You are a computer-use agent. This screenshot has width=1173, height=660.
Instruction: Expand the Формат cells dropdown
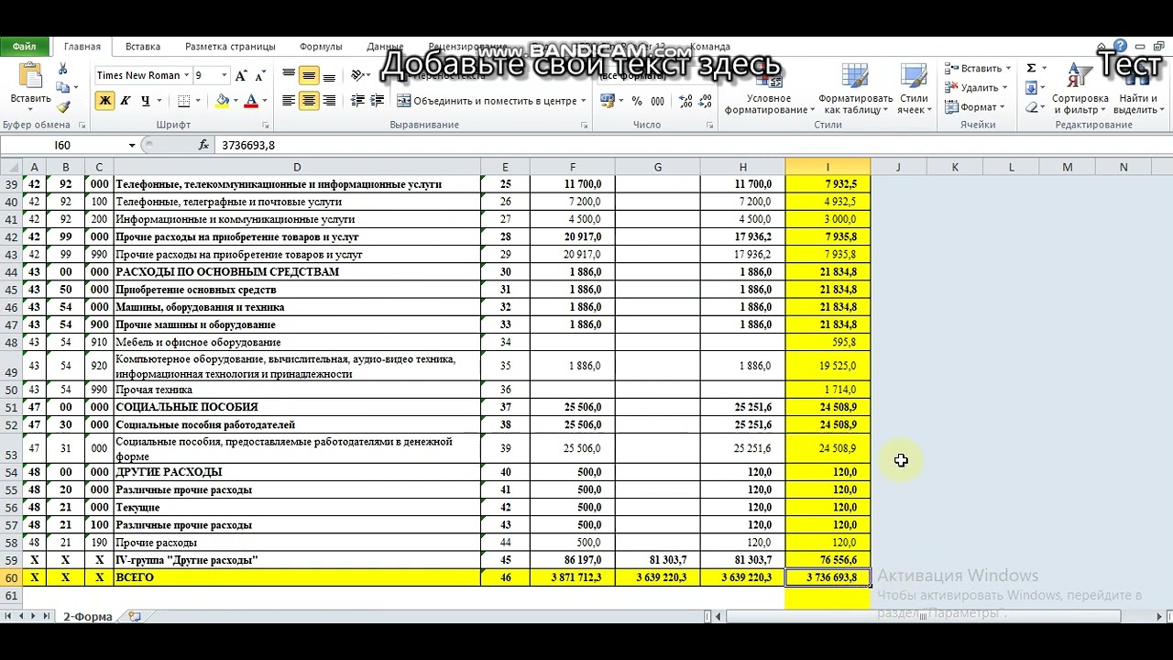pyautogui.click(x=977, y=107)
